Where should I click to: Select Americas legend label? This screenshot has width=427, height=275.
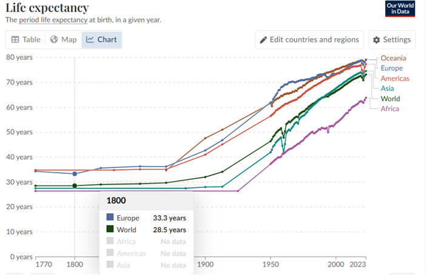[x=395, y=78]
